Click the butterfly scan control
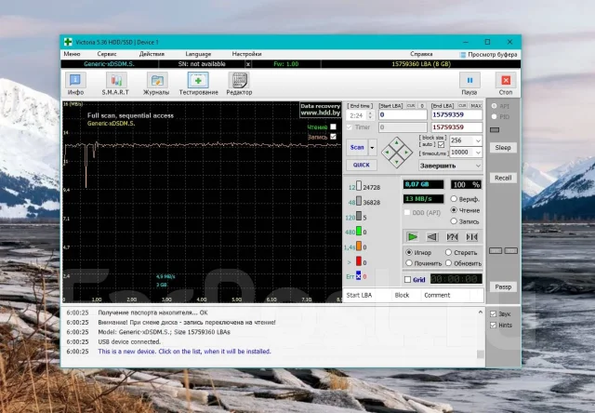The height and width of the screenshot is (413, 595). point(471,237)
